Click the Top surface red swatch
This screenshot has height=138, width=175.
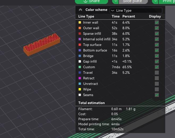[80, 45]
